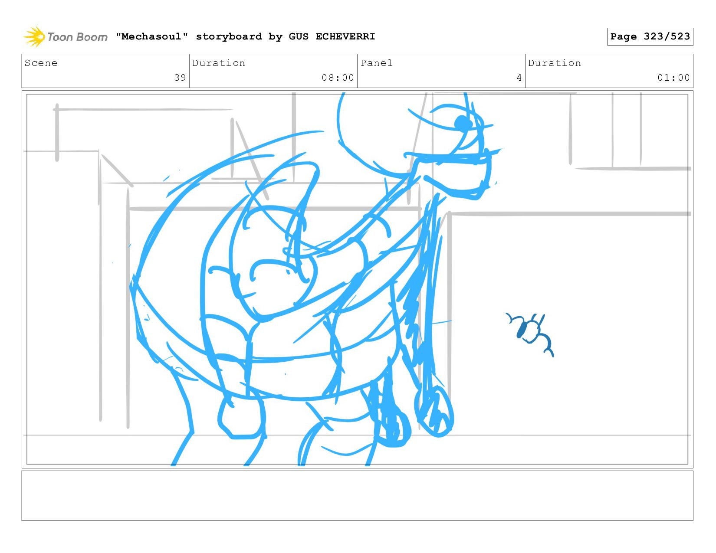The width and height of the screenshot is (716, 553).
Task: Click the scene number 39
Action: click(x=180, y=78)
